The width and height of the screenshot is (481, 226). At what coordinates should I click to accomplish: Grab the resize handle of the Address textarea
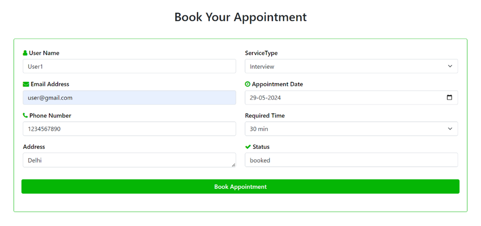pos(233,164)
